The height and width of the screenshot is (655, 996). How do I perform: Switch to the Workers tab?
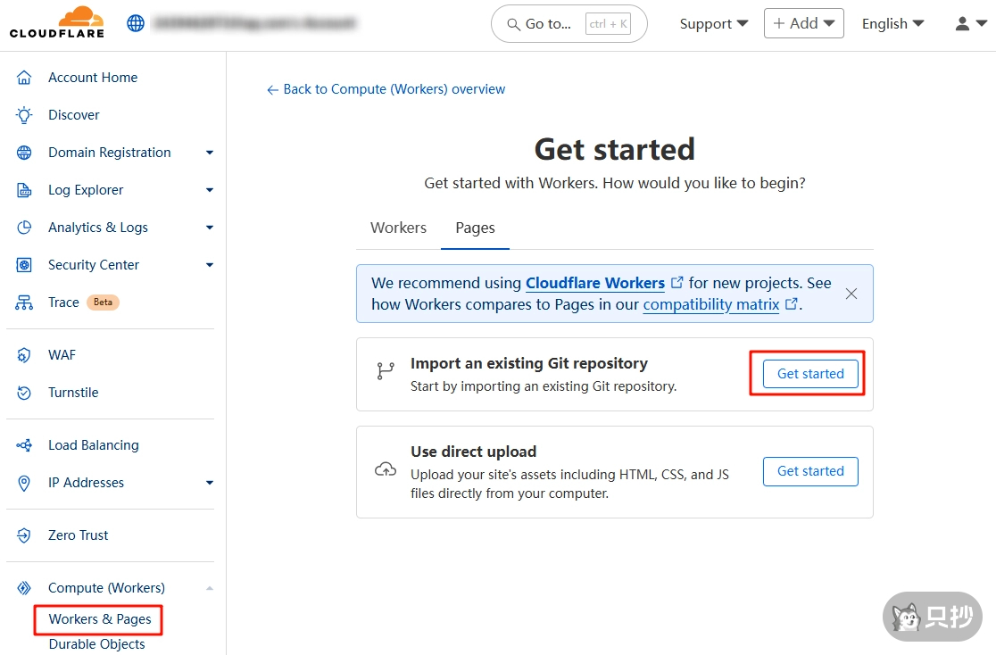click(398, 228)
